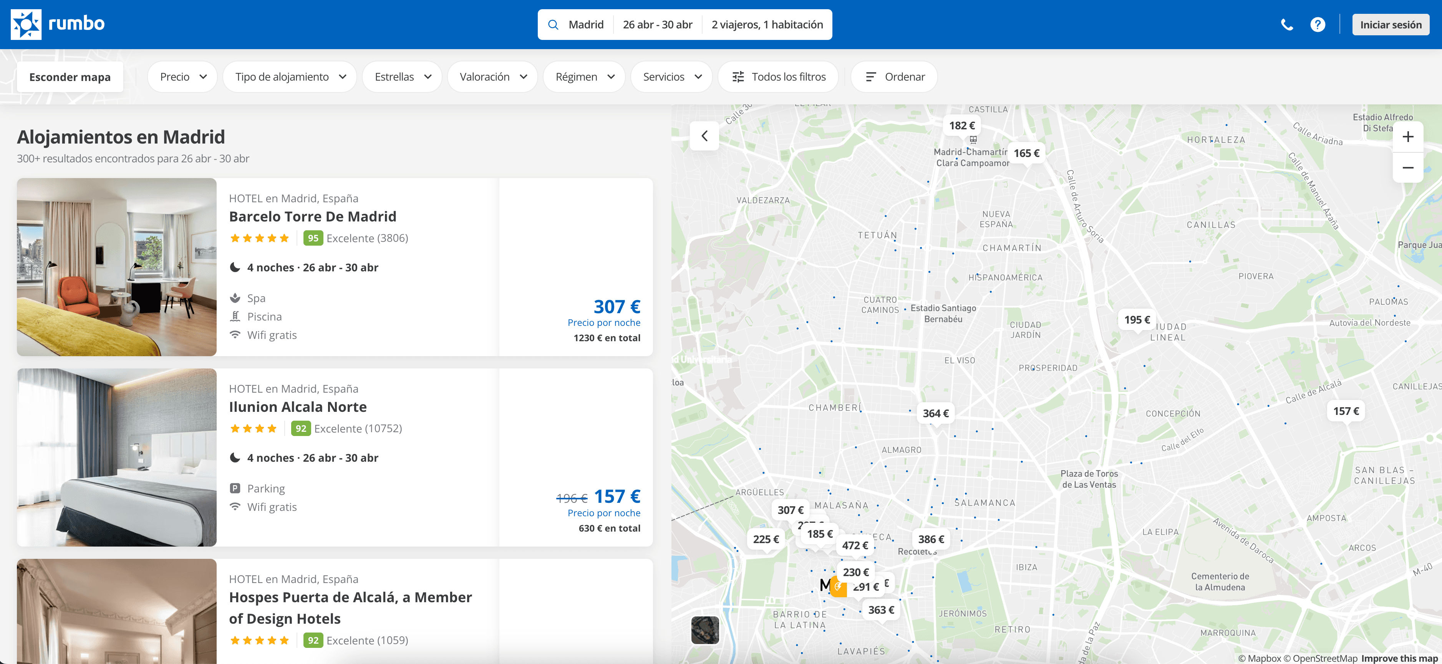Edit dates 26 abr - 30 abr

click(x=657, y=25)
